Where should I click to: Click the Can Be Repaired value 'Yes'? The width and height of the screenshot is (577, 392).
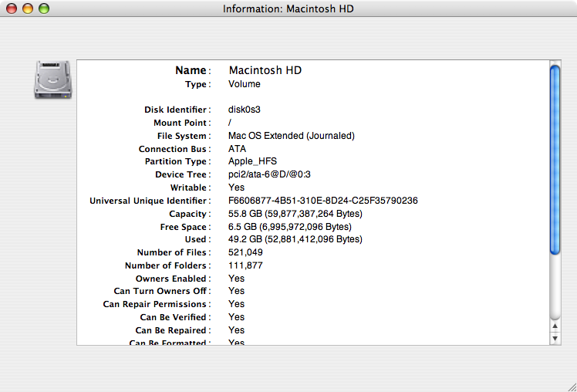[x=236, y=330]
